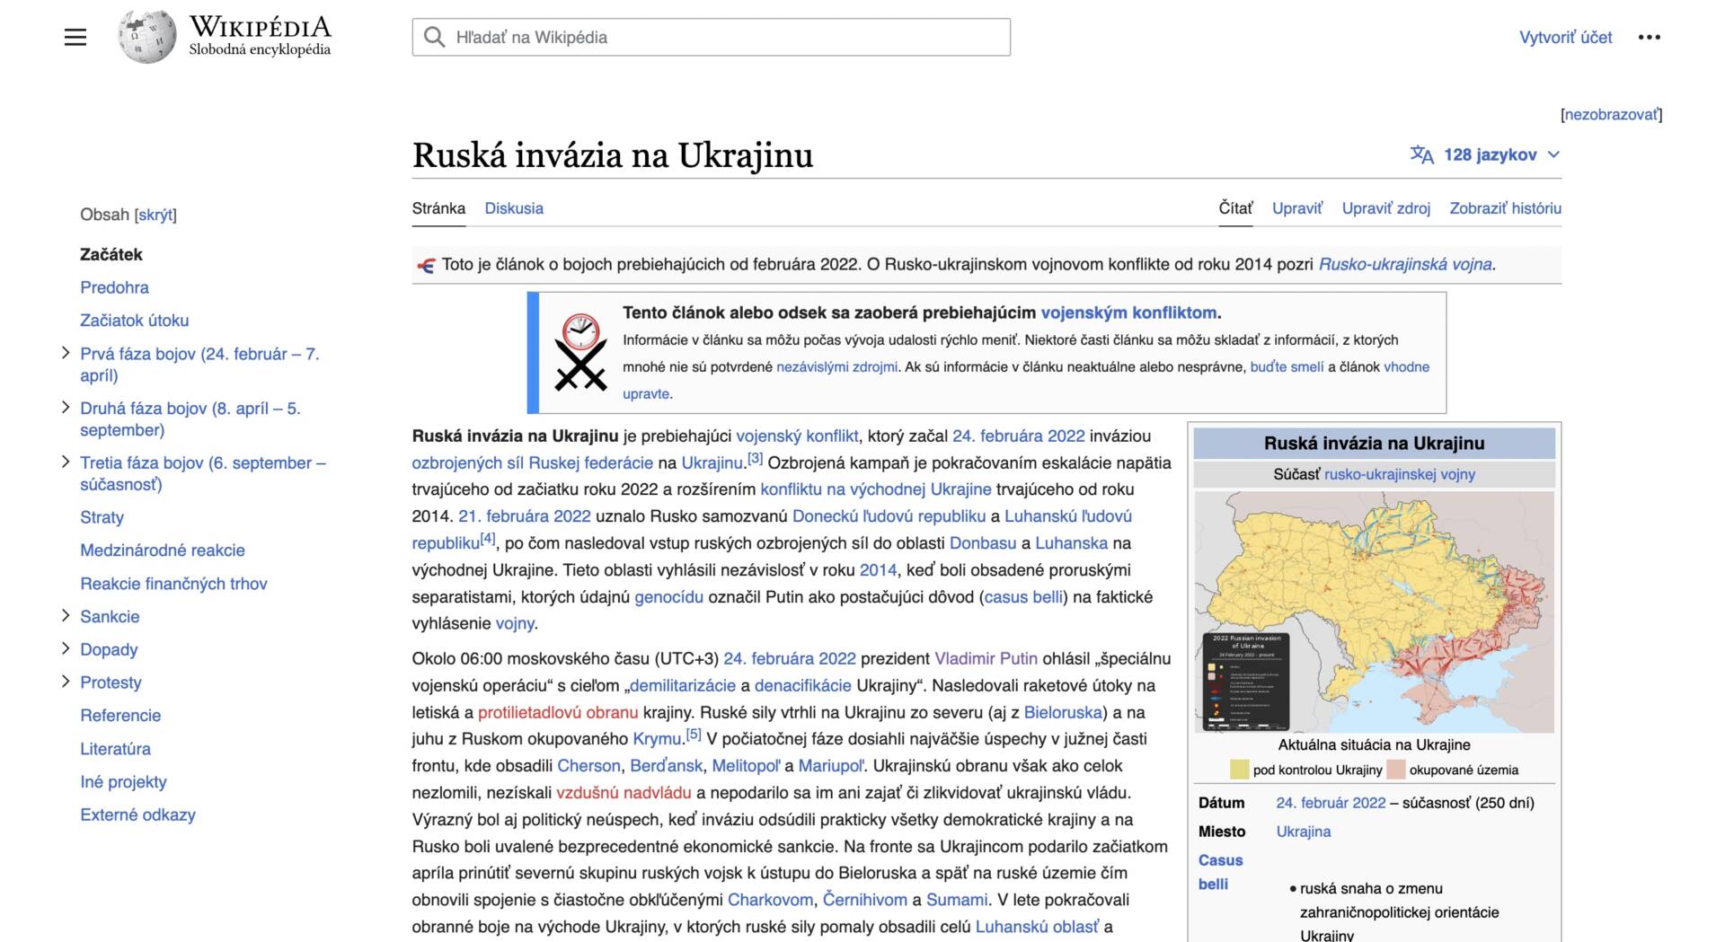The height and width of the screenshot is (942, 1725).
Task: Select the Čítať view tab
Action: point(1235,208)
